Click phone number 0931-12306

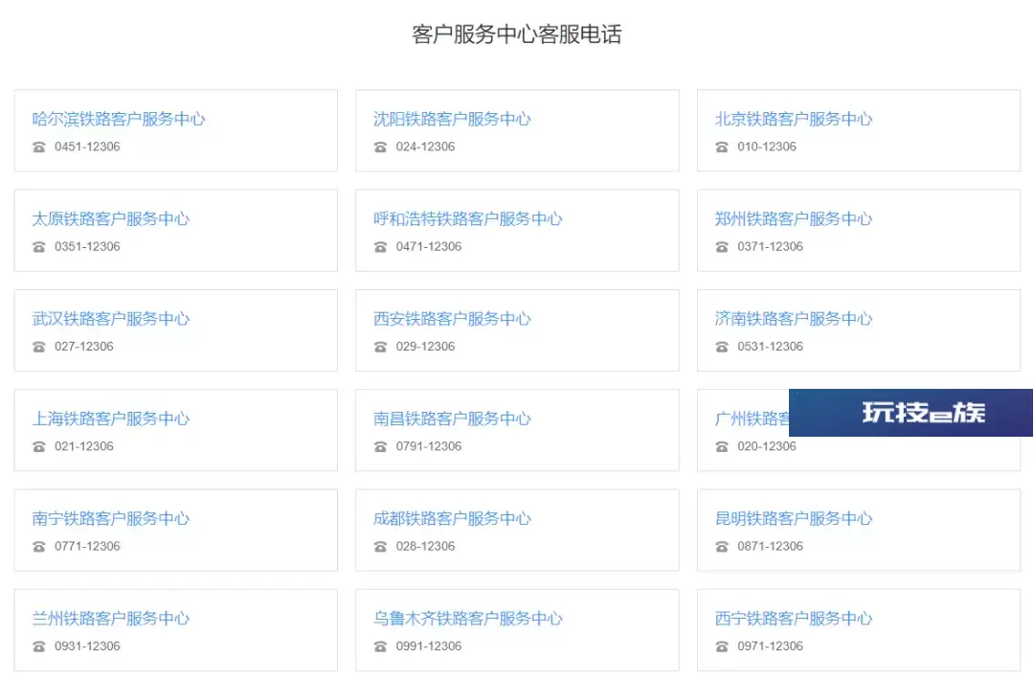click(x=87, y=646)
